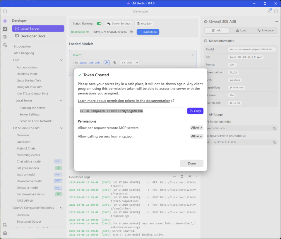The image size is (281, 239).
Task: Toggle the left sidebar panel icon
Action: click(x=5, y=11)
